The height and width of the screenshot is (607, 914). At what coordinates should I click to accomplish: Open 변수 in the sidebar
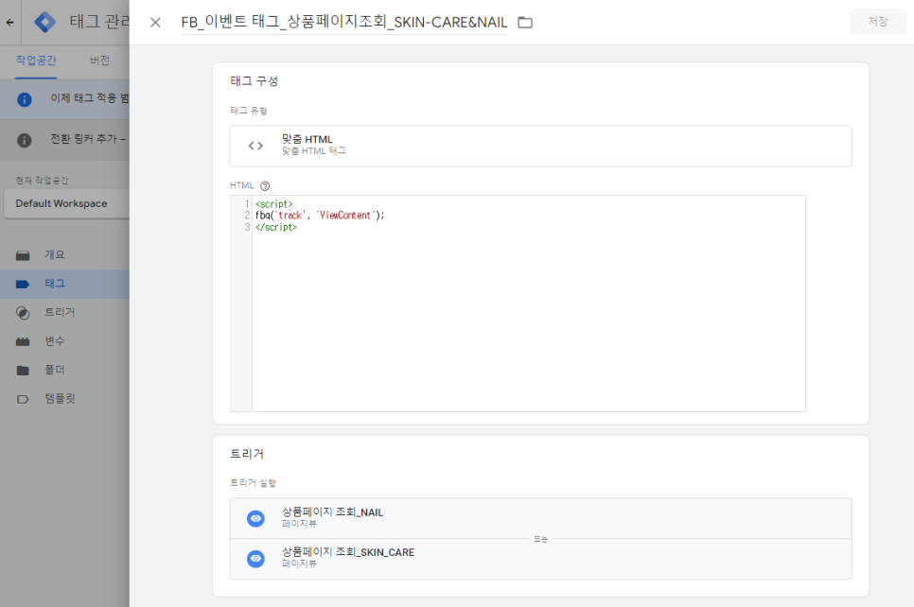tap(54, 341)
